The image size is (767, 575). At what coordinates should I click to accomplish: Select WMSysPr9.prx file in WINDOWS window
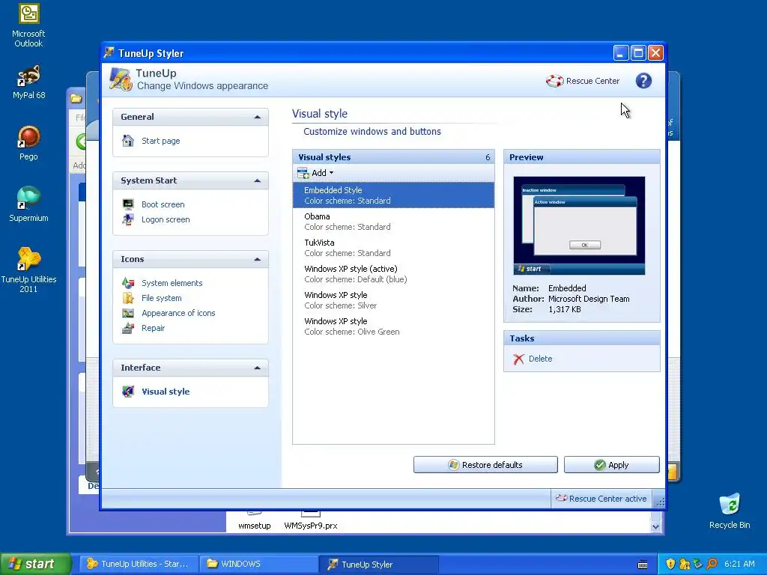pos(311,520)
